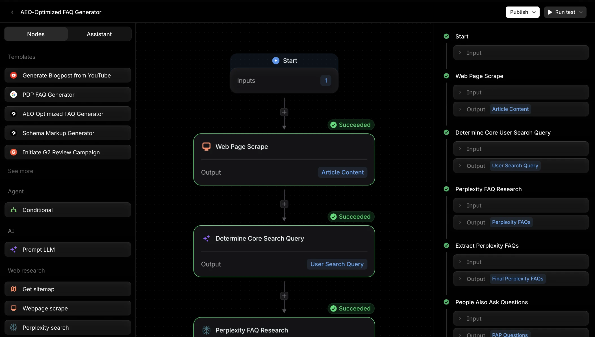The height and width of the screenshot is (337, 595).
Task: Click Succeeded badge above Determine Core Search Query node
Action: [x=351, y=217]
